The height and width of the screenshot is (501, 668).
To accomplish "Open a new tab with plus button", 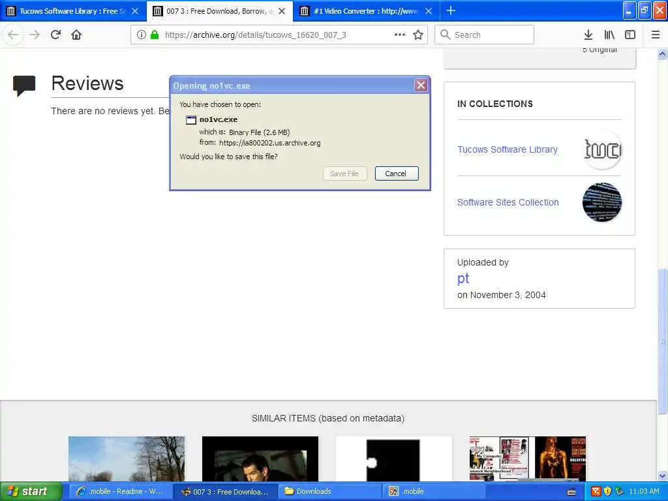I will (451, 10).
